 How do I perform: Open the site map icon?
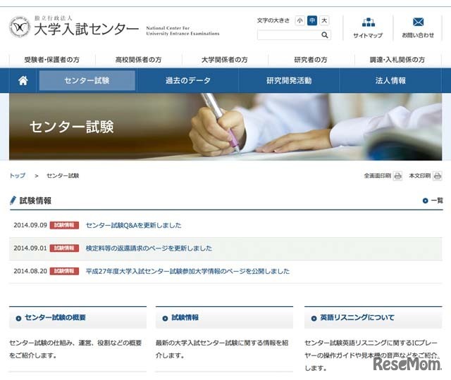click(x=368, y=22)
